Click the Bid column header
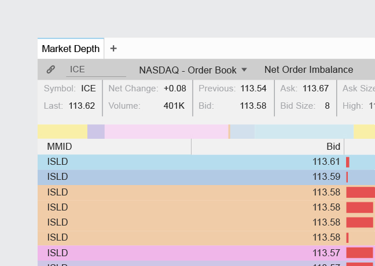Image resolution: width=375 pixels, height=266 pixels. [267, 146]
